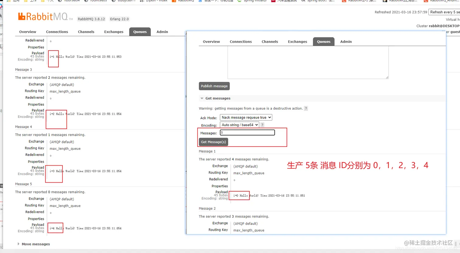Click the Publish message button
This screenshot has height=253, width=460.
coord(214,86)
